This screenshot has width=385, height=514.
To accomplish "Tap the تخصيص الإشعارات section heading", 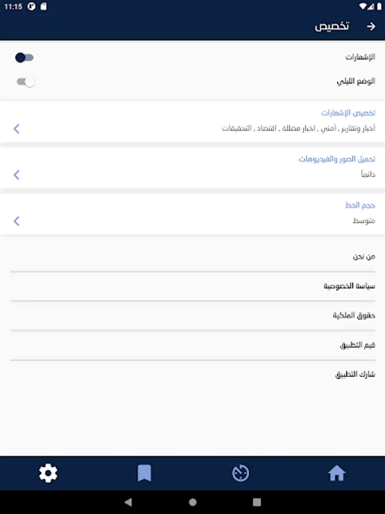I will point(348,113).
